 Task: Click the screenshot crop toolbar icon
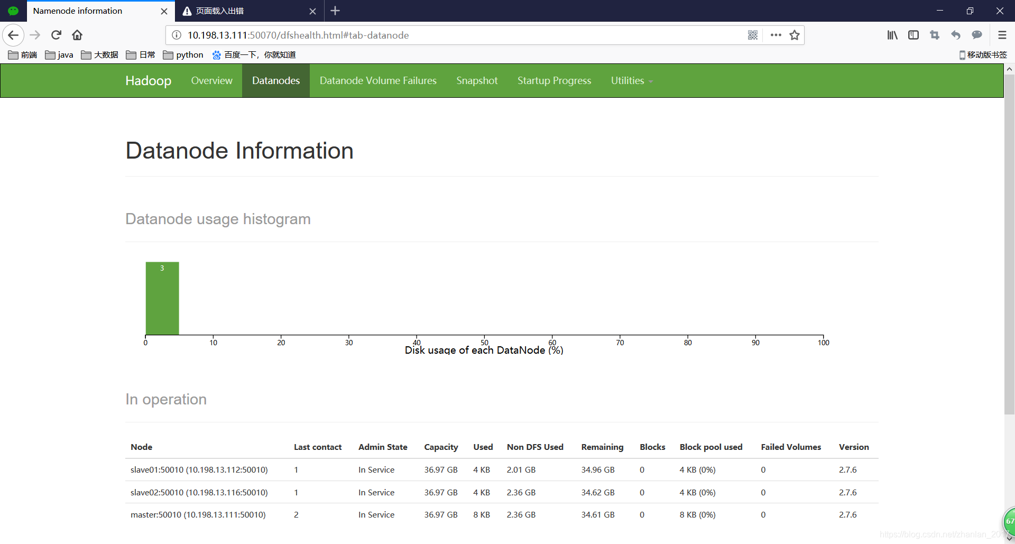pos(935,35)
